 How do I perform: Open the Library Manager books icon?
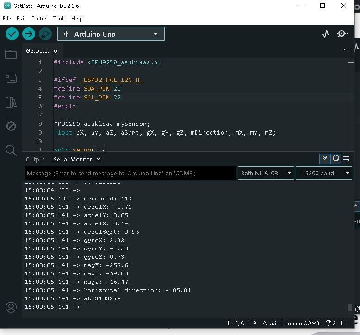[x=11, y=102]
